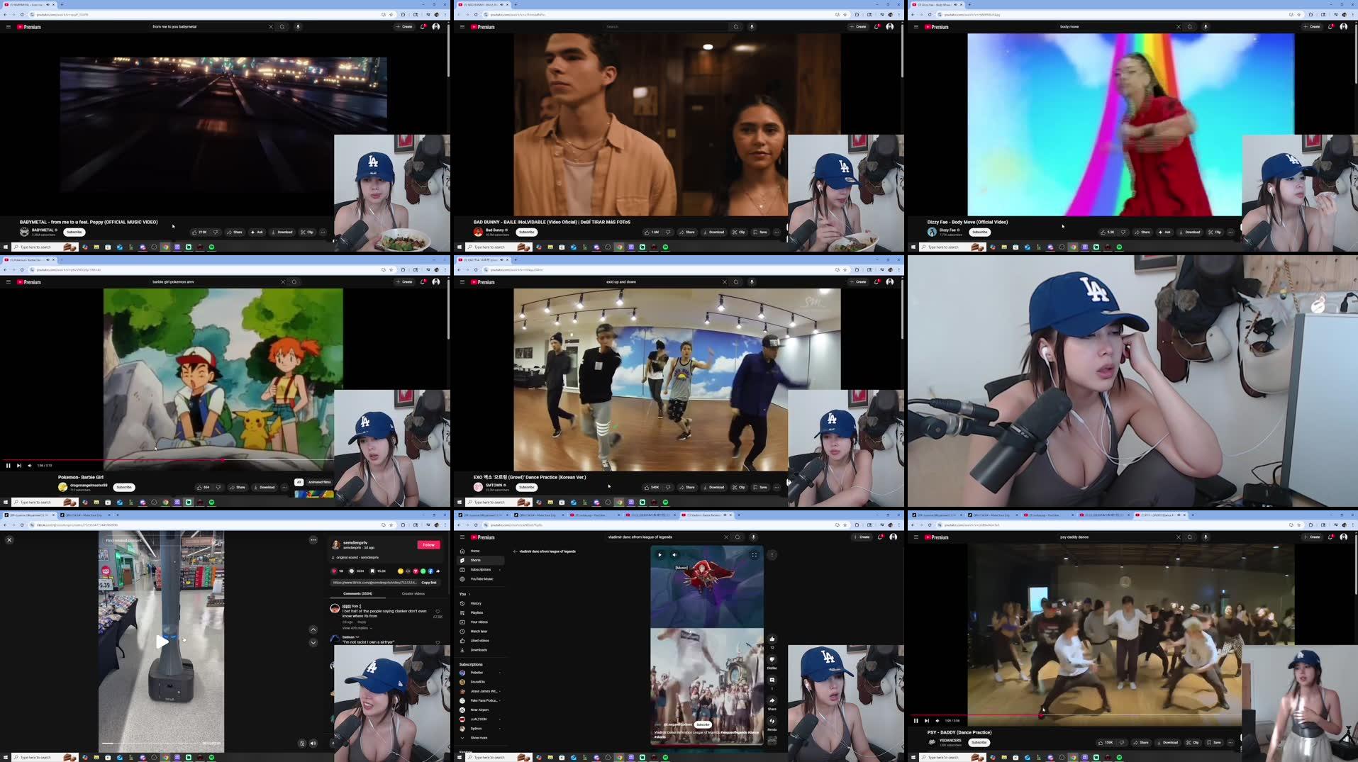Open the Short's three-dot options menu
Image resolution: width=1358 pixels, height=762 pixels.
(x=772, y=555)
